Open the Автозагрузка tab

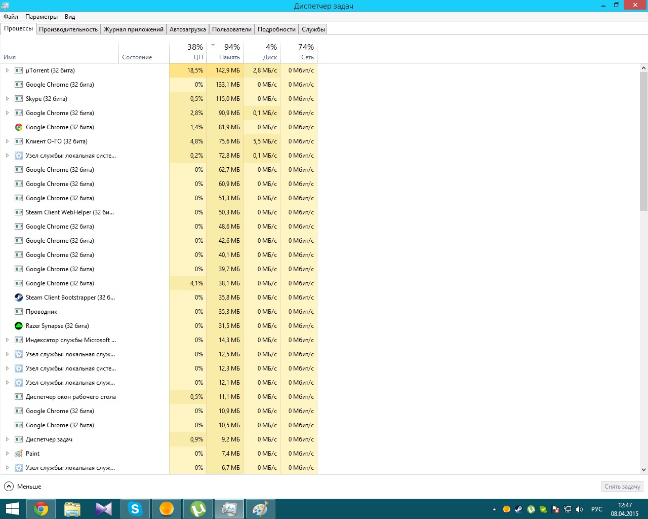tap(188, 29)
